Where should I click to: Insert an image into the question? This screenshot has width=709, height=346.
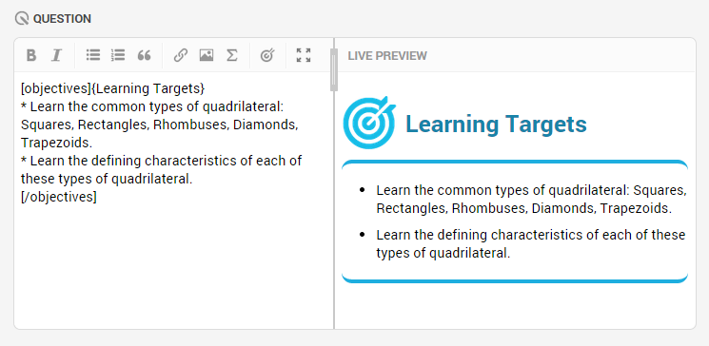click(x=207, y=55)
